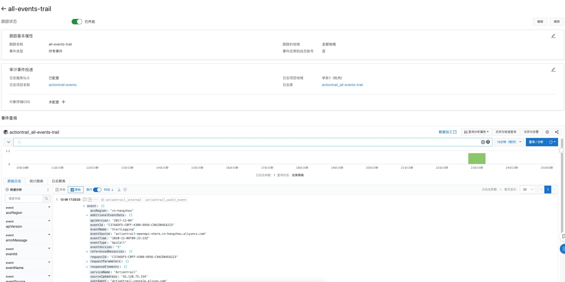Expand the eventId quick analysis field
The image size is (565, 282).
coord(49,248)
